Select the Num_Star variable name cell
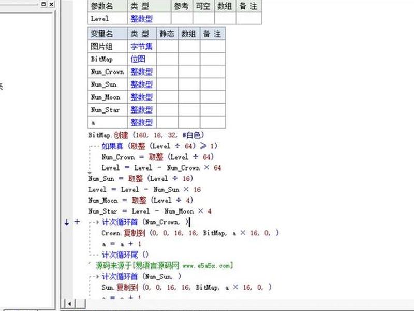The image size is (414, 311). 108,110
